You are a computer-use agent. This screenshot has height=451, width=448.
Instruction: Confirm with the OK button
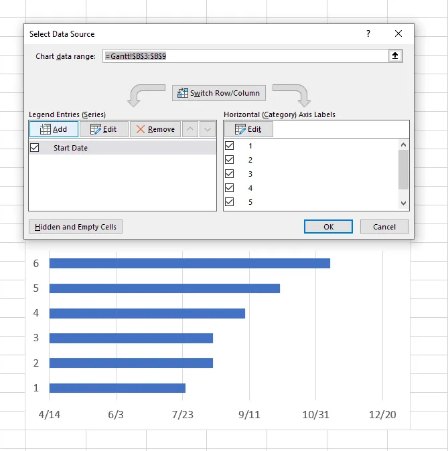coord(328,227)
